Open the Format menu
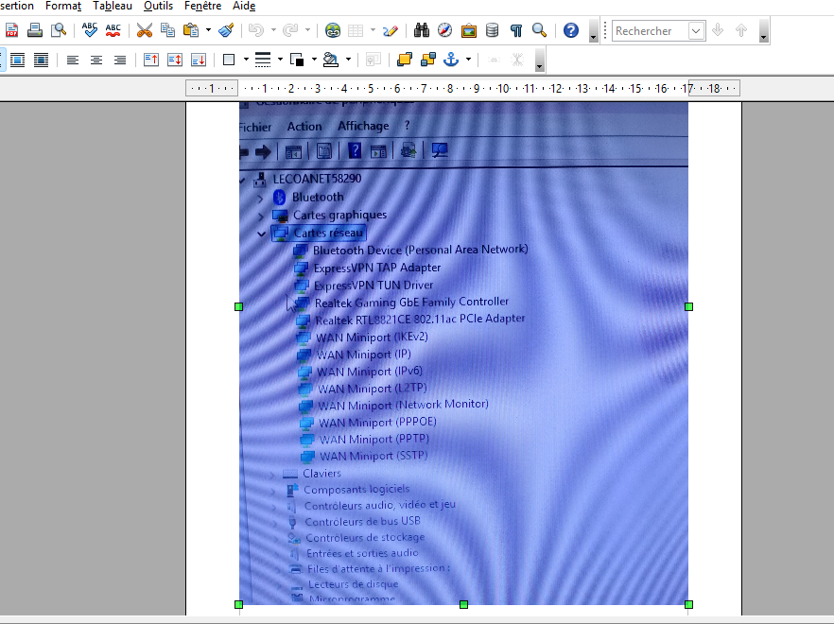Screen dimensions: 834x624 click(63, 6)
